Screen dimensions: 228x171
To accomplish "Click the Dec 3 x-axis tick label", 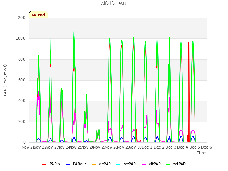I will point(171,147).
